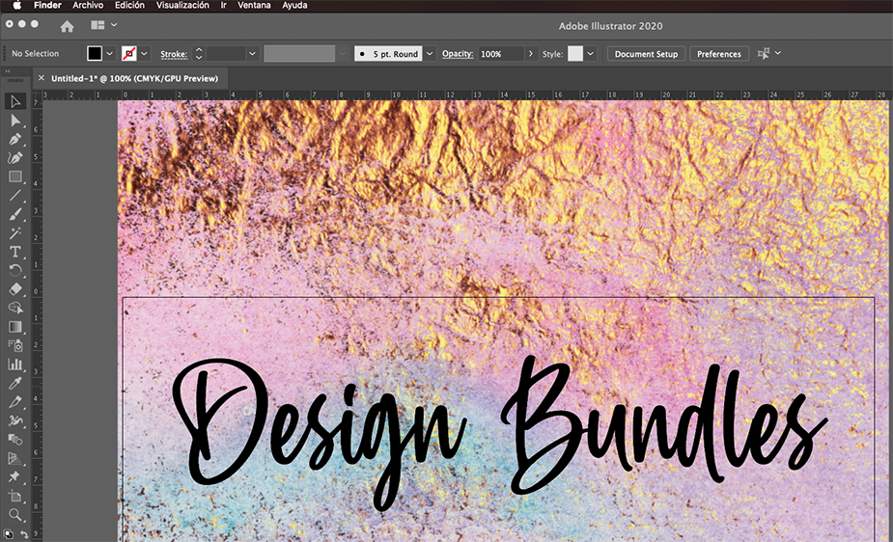Screen dimensions: 893x542
Task: Select the Puppet Warp pin tool
Action: coord(15,476)
